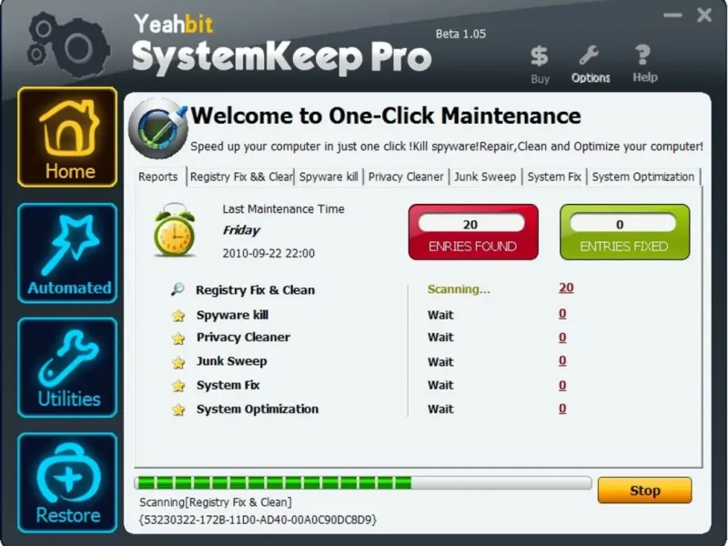Click star icon beside Privacy Cleaner
The image size is (728, 546).
[x=178, y=339]
